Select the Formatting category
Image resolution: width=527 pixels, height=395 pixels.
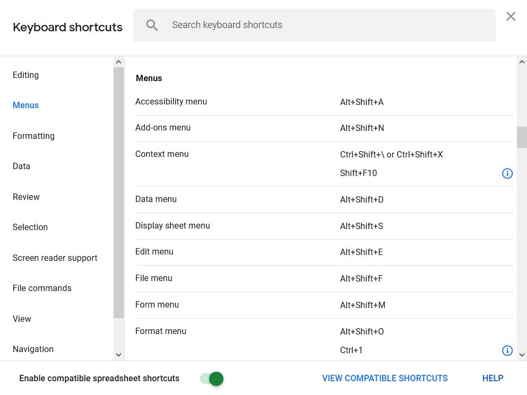[33, 136]
